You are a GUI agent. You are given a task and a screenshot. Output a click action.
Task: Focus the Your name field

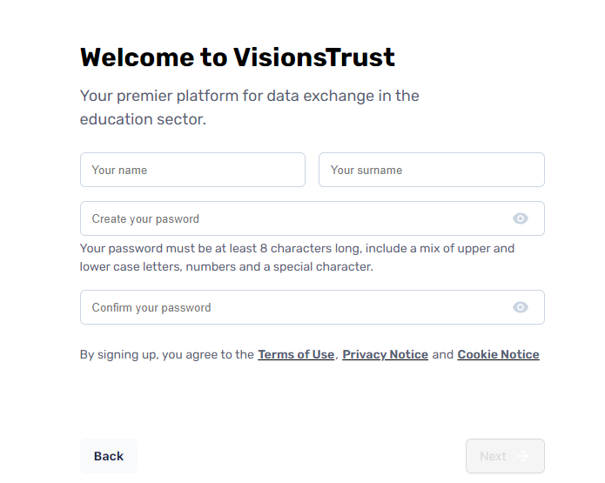point(192,170)
